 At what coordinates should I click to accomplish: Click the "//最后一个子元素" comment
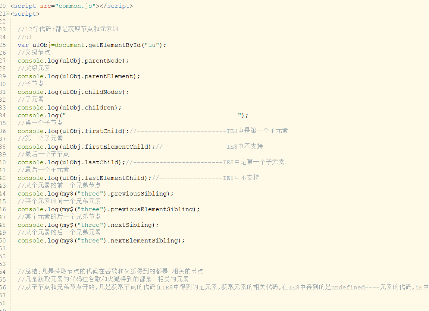[x=43, y=169]
